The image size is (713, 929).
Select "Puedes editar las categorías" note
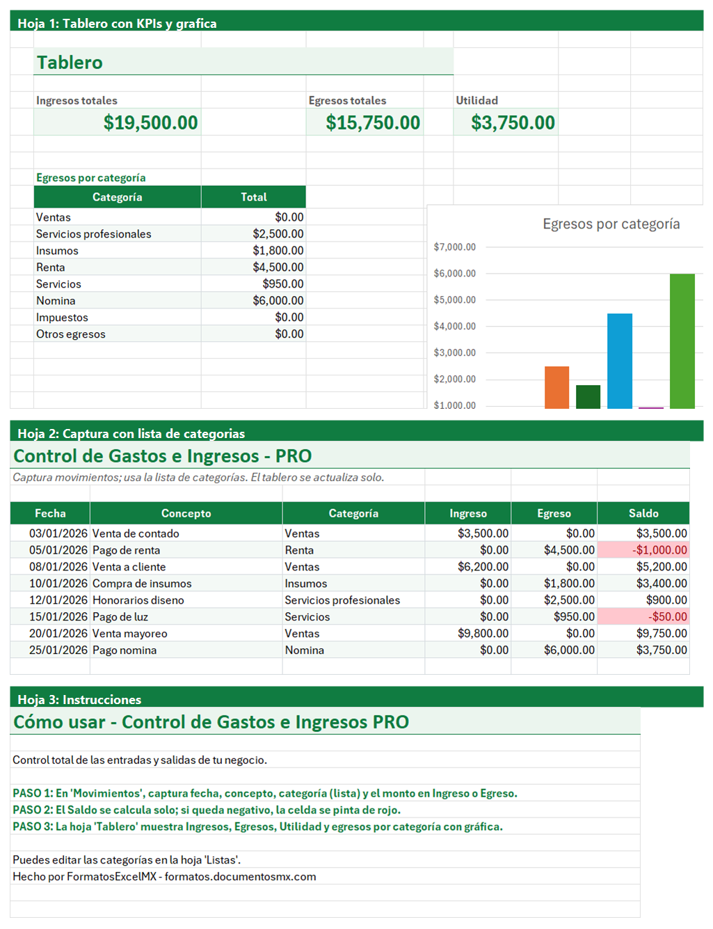point(127,861)
